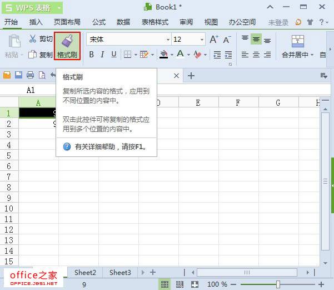This screenshot has height=290, width=334.
Task: Open the 插入 (Insert) ribbon tab
Action: pos(36,22)
